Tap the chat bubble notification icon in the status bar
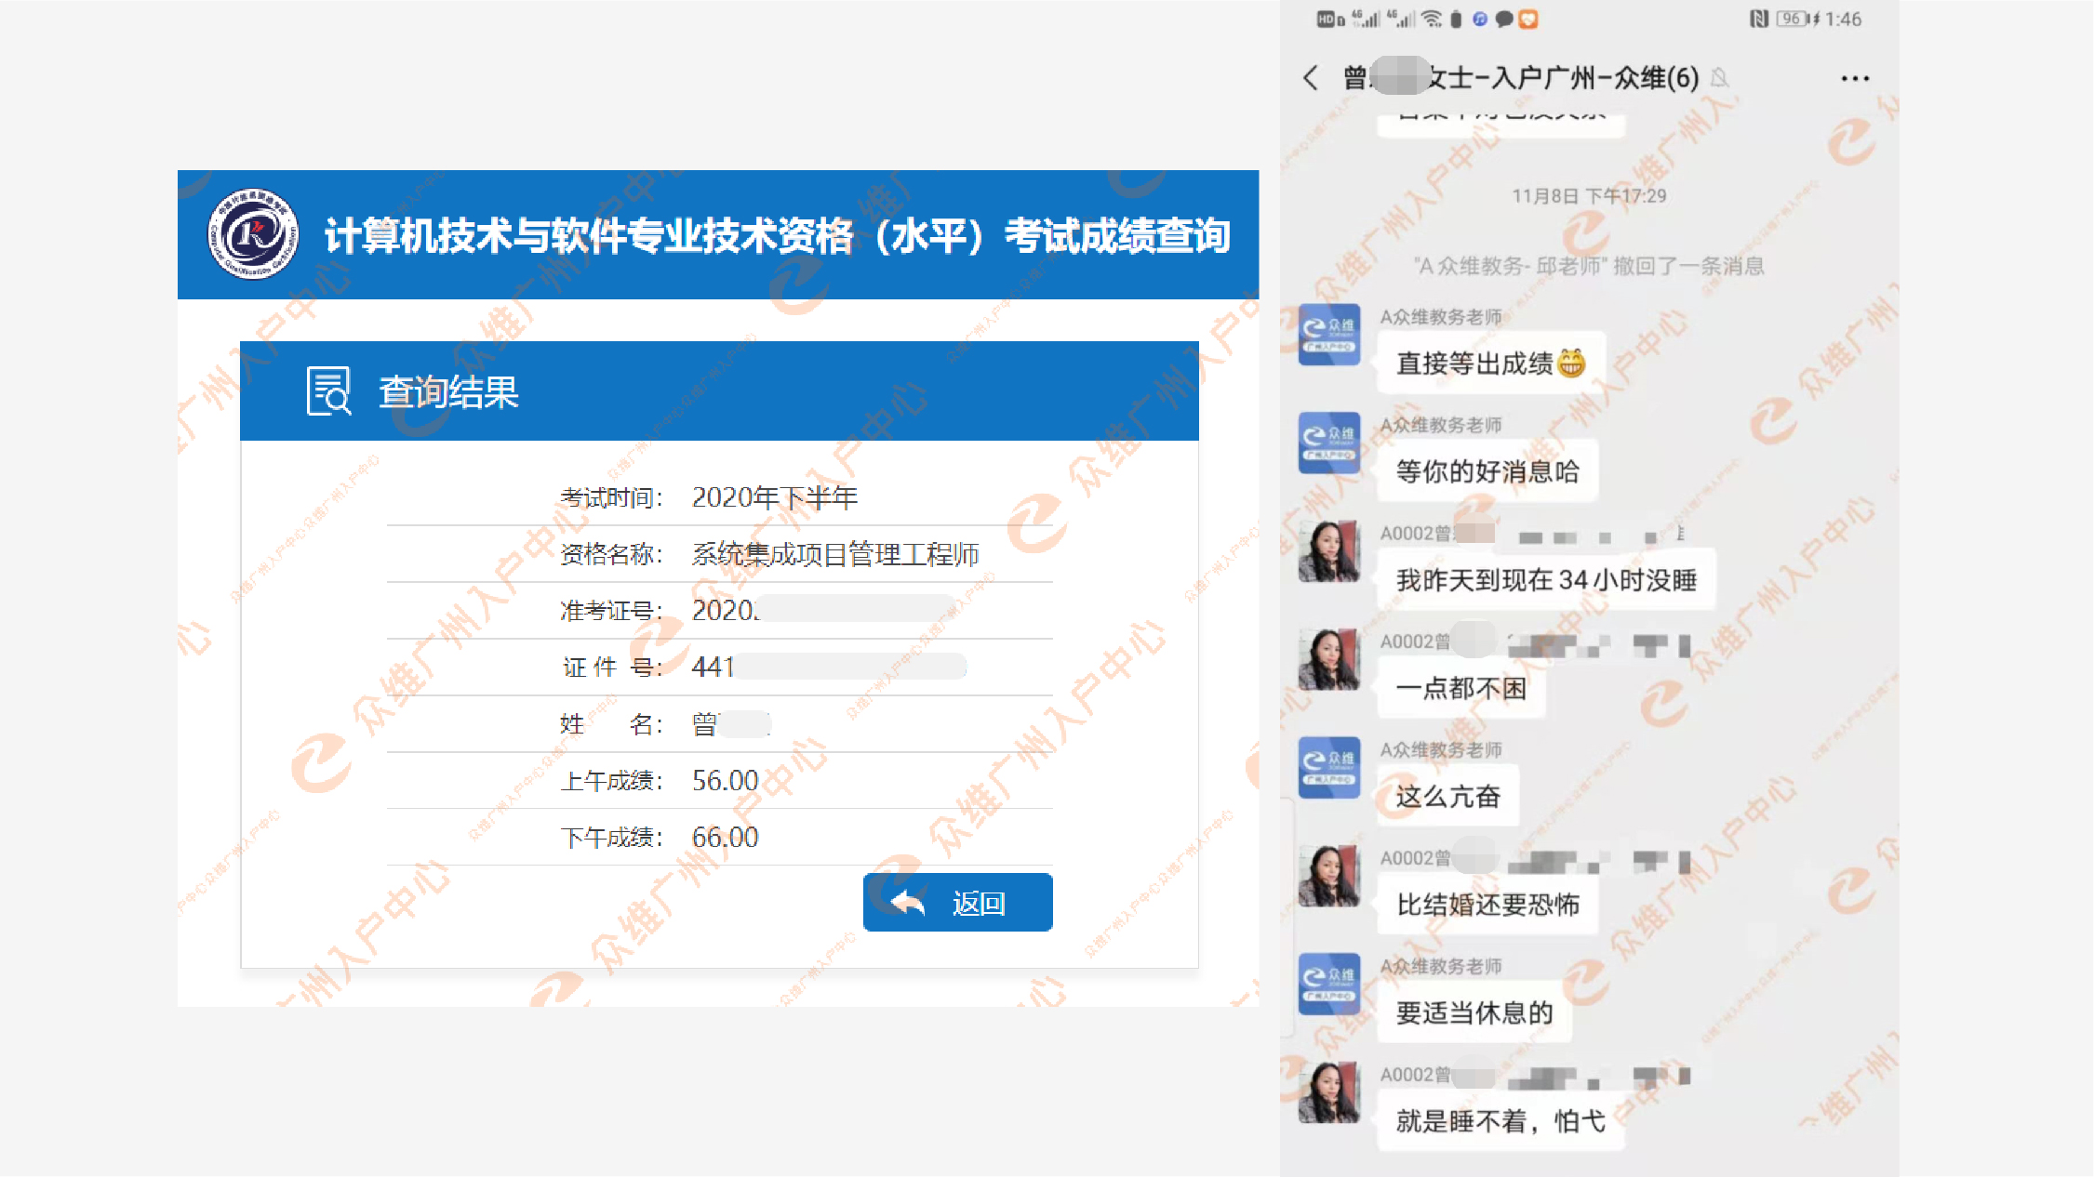This screenshot has height=1177, width=2094. coord(1503,19)
